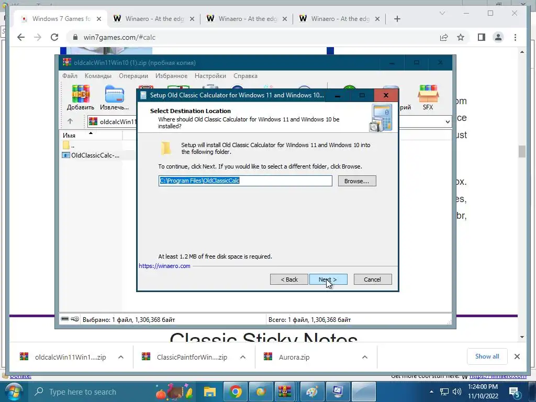
Task: Go up one folder in WinRAR
Action: 70,121
